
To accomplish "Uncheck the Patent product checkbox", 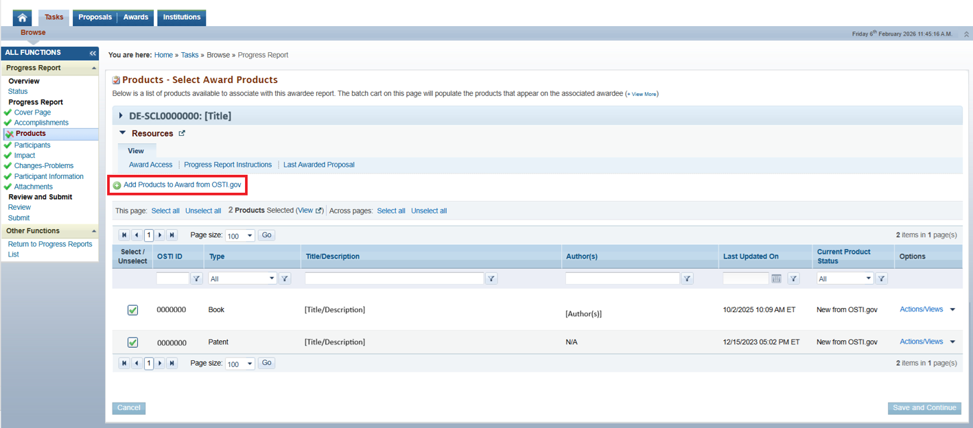I will click(x=133, y=342).
